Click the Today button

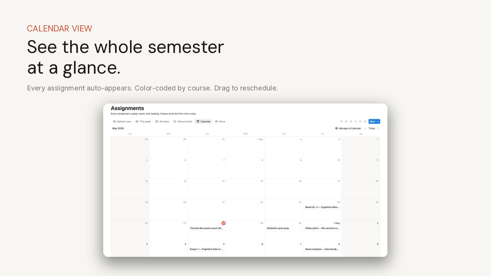(372, 128)
